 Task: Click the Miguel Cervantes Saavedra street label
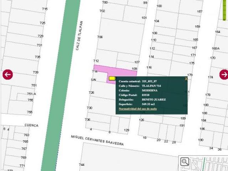coord(97,140)
